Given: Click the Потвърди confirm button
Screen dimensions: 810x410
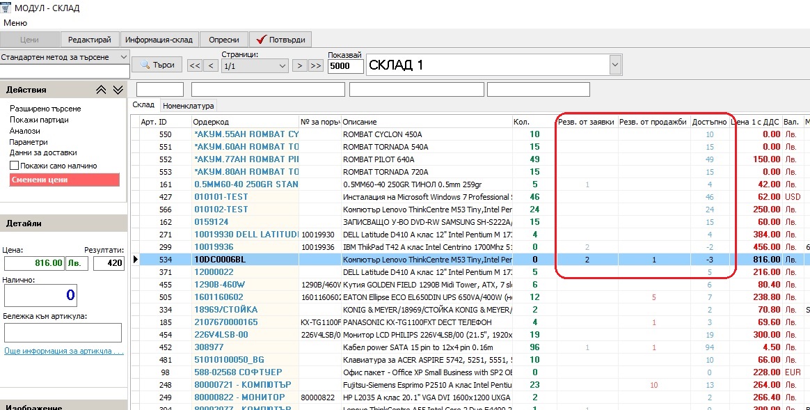Looking at the screenshot, I should point(280,40).
